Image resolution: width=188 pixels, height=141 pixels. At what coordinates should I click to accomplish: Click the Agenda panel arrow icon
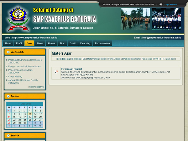pyautogui.click(x=8, y=96)
